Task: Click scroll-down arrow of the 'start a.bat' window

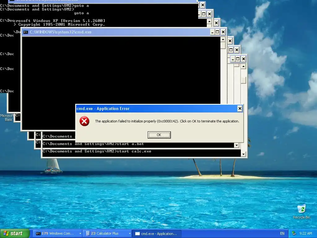Action: [x=237, y=145]
